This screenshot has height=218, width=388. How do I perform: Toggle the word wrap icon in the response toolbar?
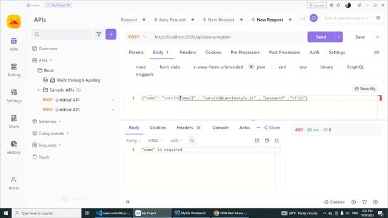[192, 140]
